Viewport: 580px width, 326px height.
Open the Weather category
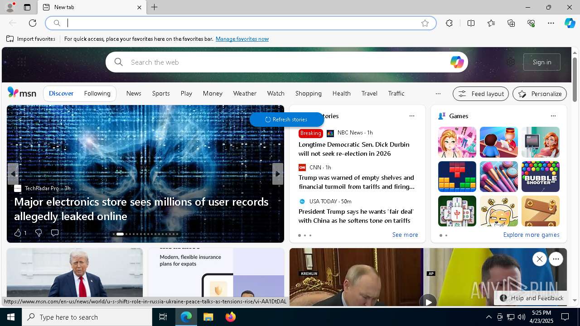(x=245, y=93)
